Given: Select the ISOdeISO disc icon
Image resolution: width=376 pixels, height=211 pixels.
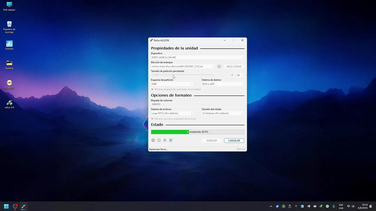Looking at the screenshot, I should [9, 84].
